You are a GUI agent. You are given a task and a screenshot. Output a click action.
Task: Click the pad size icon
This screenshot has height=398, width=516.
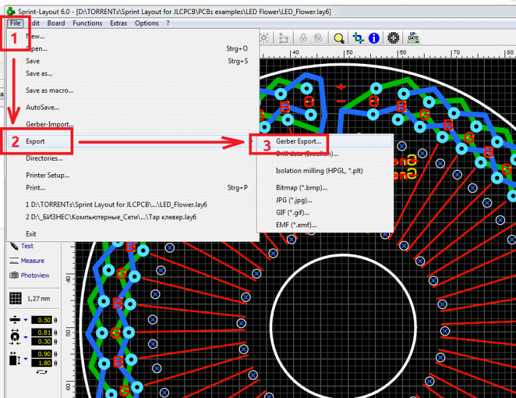coord(15,337)
